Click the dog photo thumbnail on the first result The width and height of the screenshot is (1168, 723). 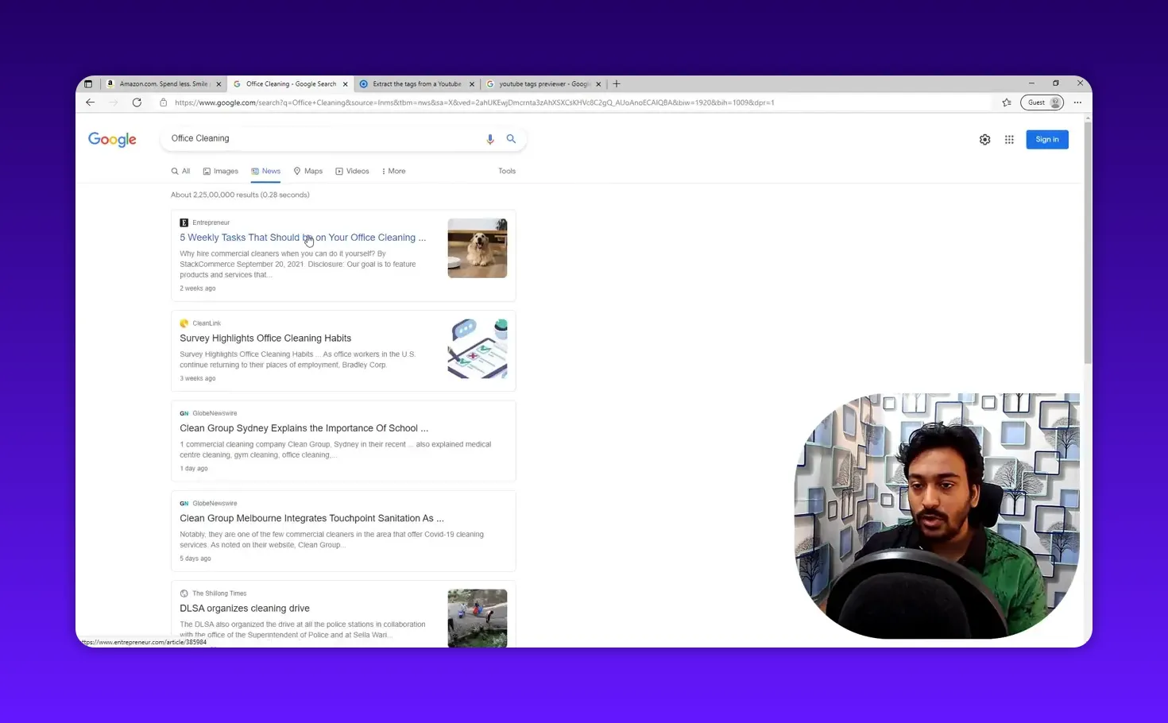(x=477, y=248)
